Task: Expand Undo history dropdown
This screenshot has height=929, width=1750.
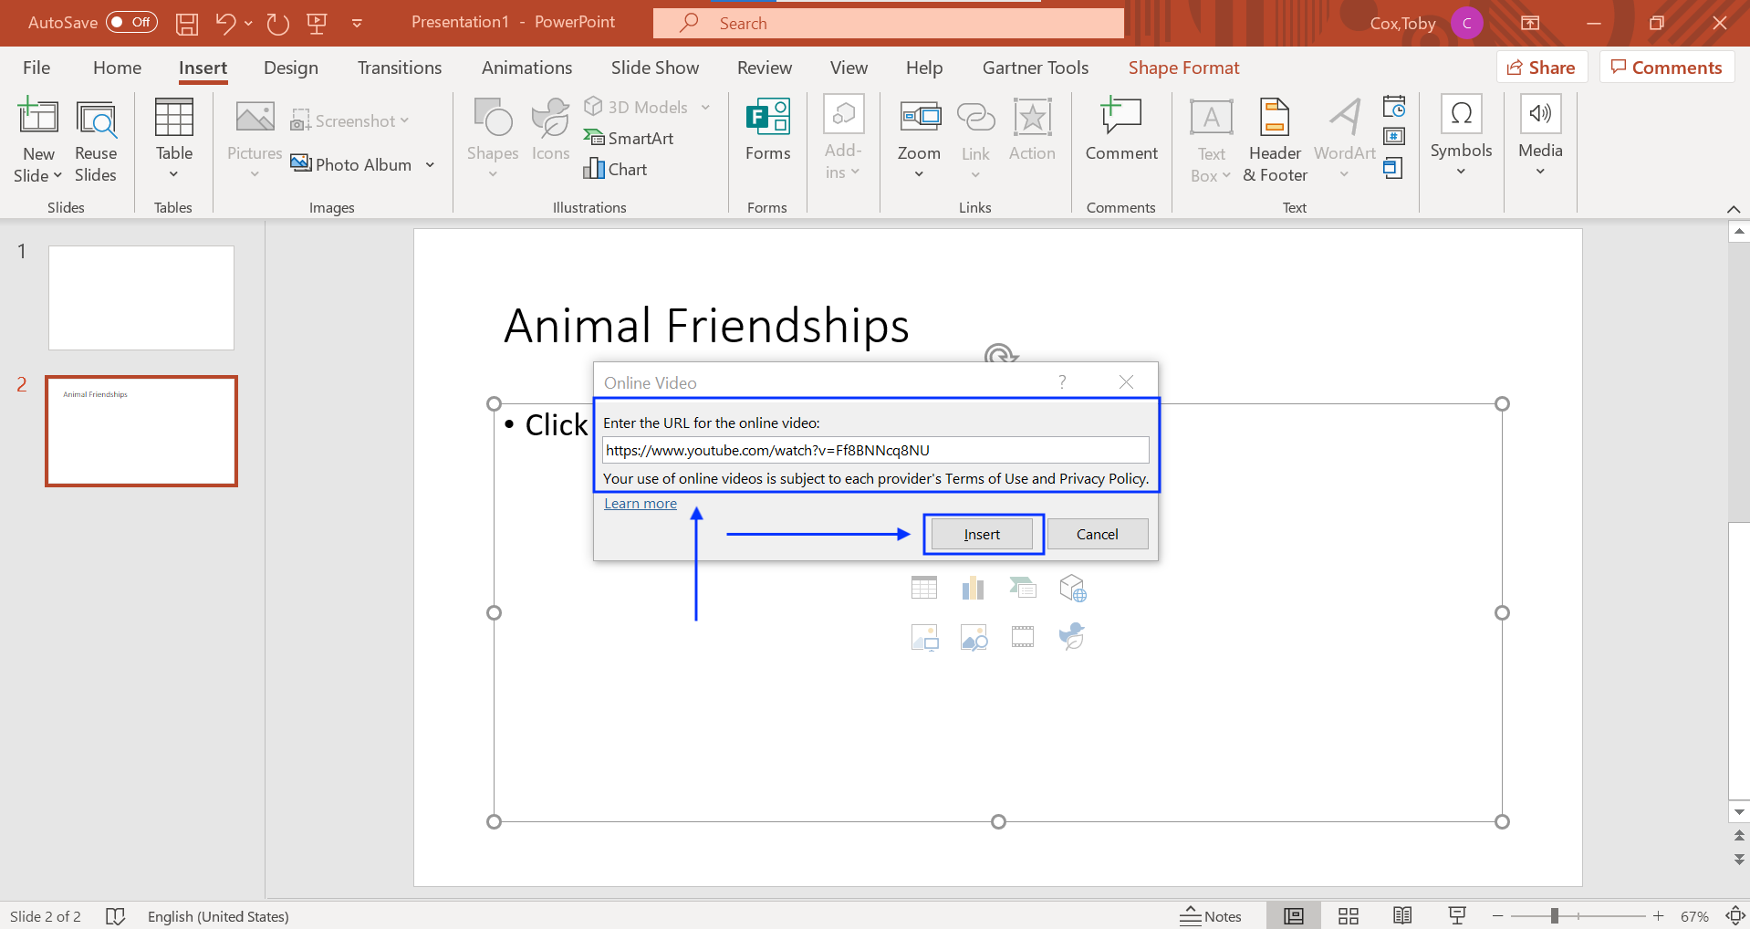Action: [x=248, y=24]
